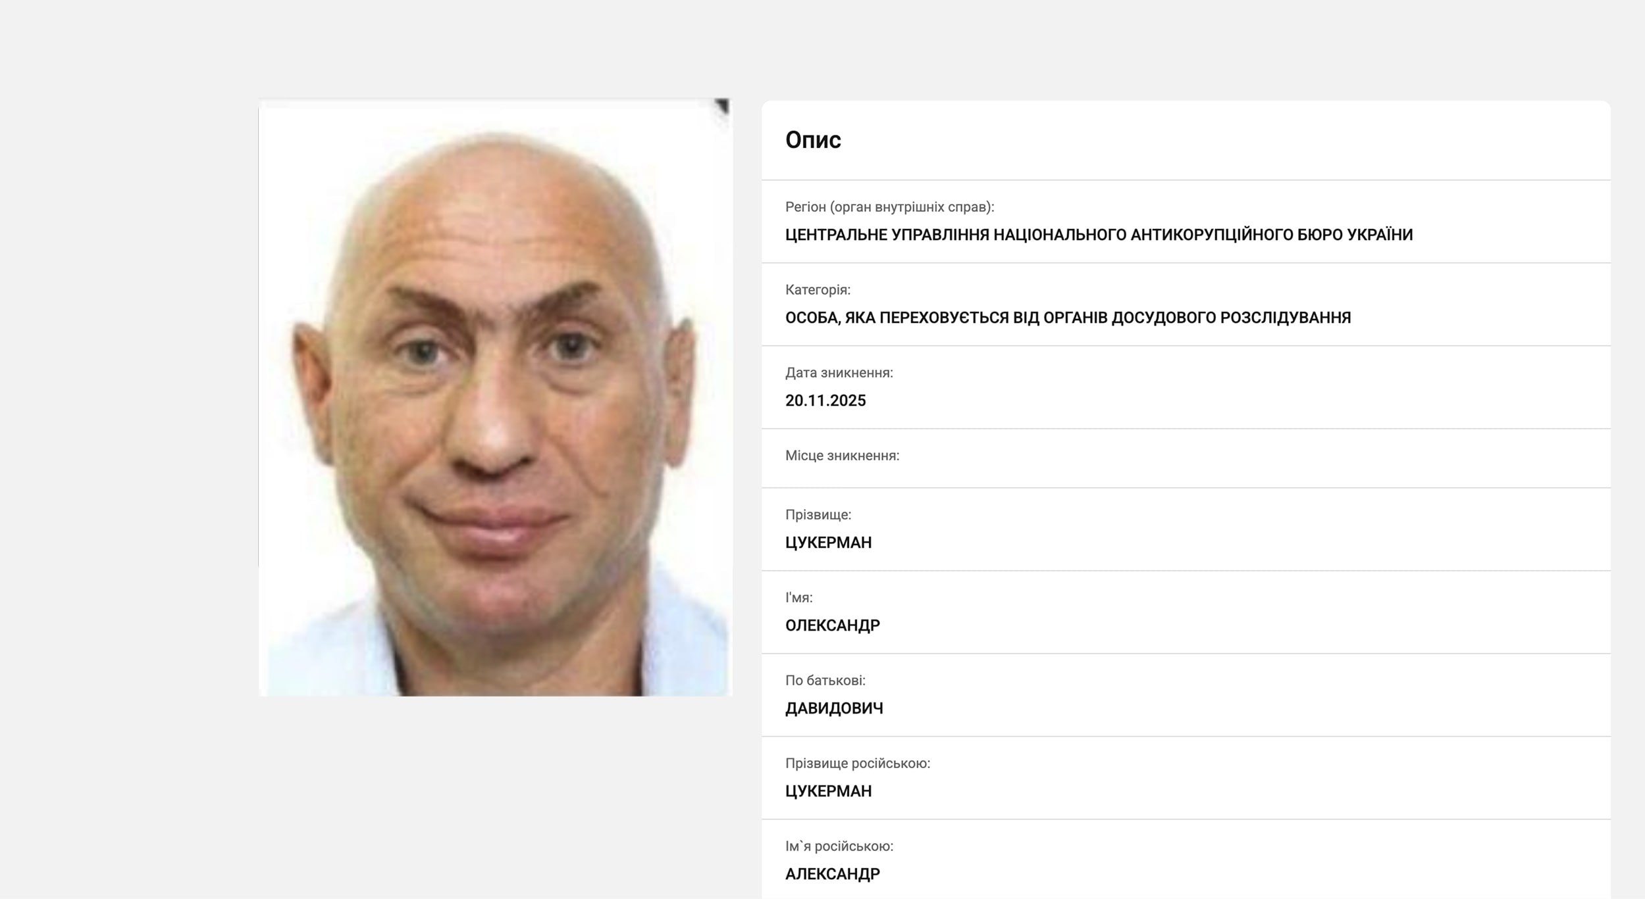Viewport: 1645px width, 899px height.
Task: Click the dark corner mark on photo
Action: coord(722,106)
